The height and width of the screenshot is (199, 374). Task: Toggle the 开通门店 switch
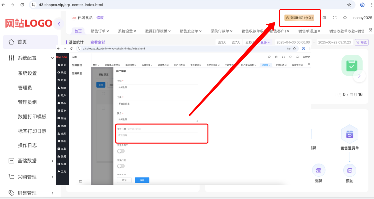coord(121,166)
